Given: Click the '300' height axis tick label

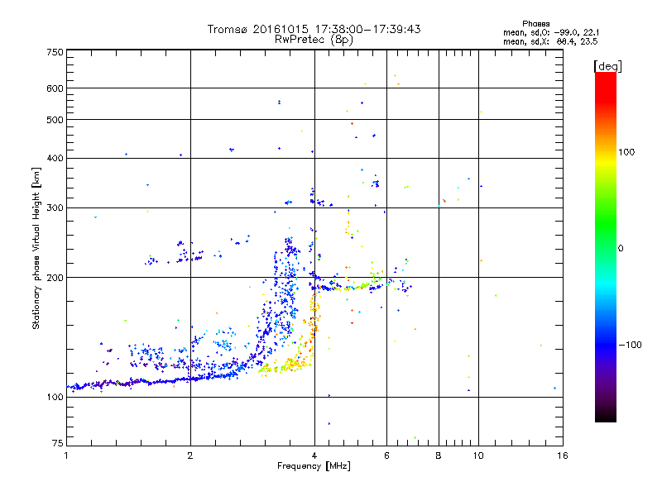Looking at the screenshot, I should click(x=55, y=208).
